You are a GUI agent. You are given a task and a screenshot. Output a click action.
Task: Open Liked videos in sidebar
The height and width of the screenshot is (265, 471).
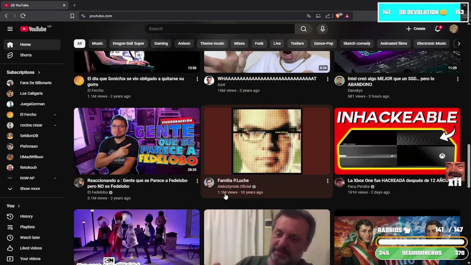point(31,248)
